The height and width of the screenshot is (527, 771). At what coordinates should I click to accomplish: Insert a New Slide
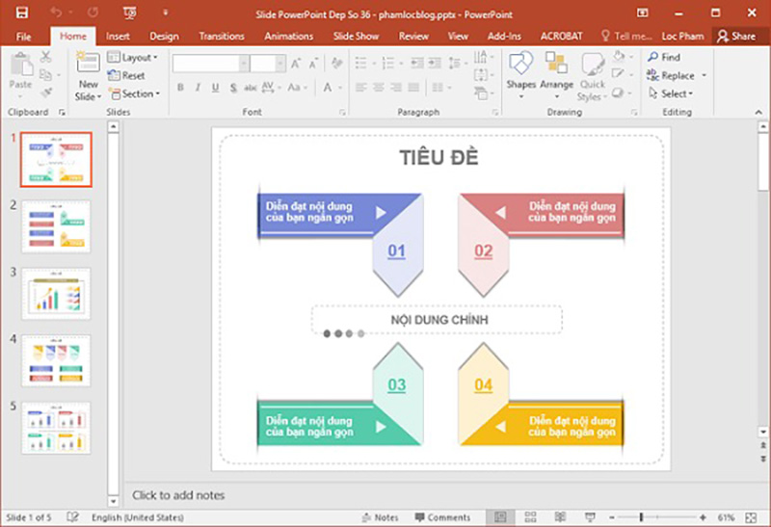pyautogui.click(x=88, y=76)
